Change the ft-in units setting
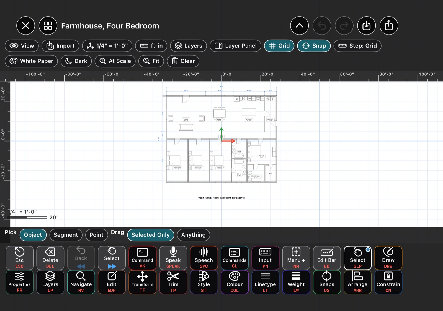Image resolution: width=443 pixels, height=311 pixels. (151, 46)
